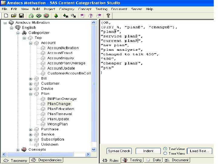This screenshot has width=218, height=164.
Task: Click the cube with right arrow icon
Action: 99,15
